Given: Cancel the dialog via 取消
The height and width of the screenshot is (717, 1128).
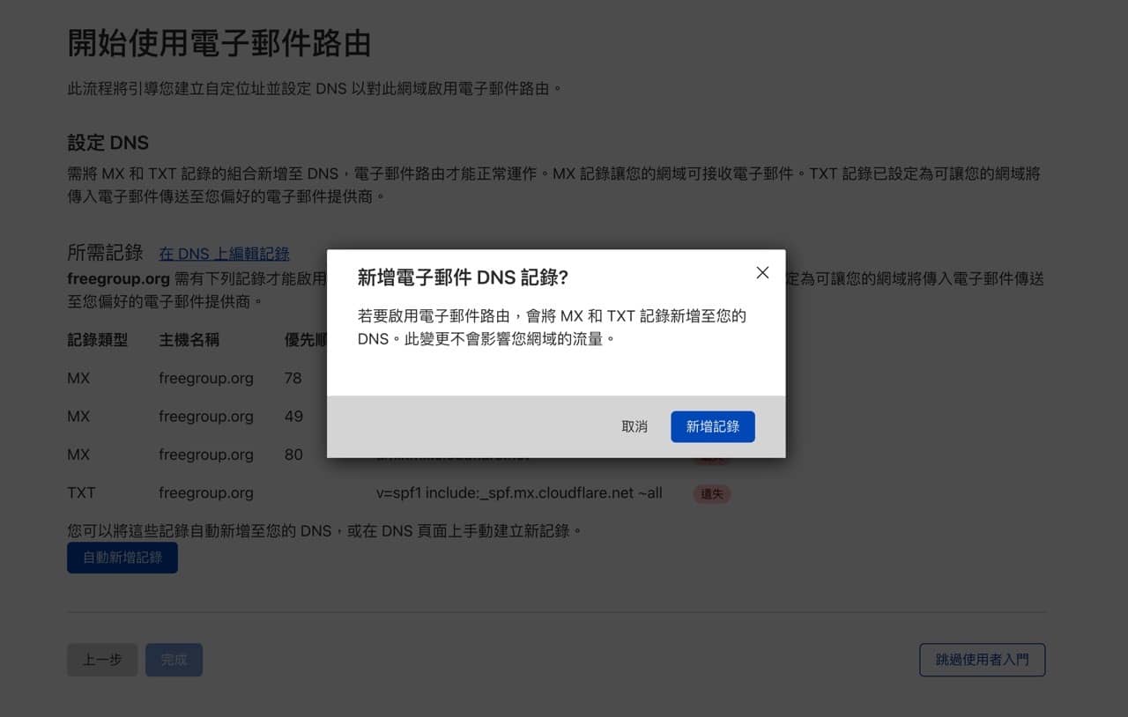Looking at the screenshot, I should pos(634,426).
